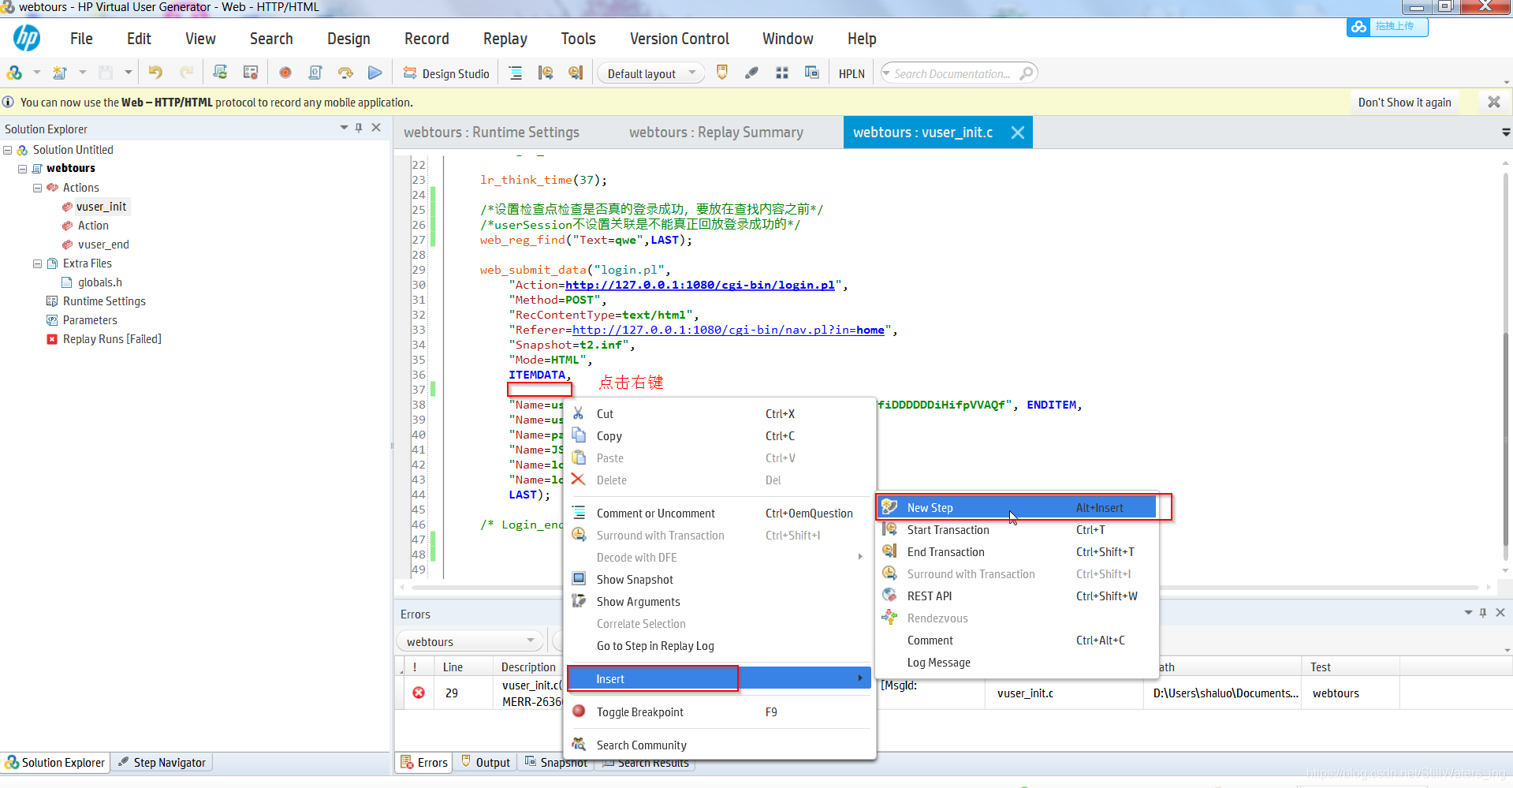
Task: Click the pen-shaped icon beside the shield
Action: tap(752, 73)
